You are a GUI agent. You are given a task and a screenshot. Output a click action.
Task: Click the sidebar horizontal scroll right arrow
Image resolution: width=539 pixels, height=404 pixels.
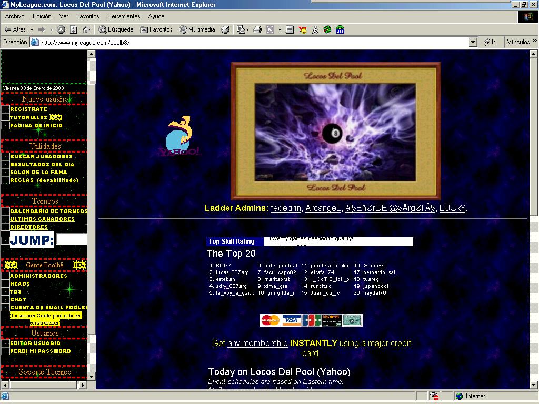pyautogui.click(x=83, y=385)
